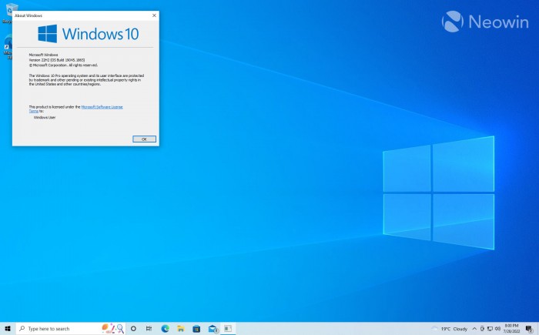Open the Mail app from the taskbar

[213, 328]
